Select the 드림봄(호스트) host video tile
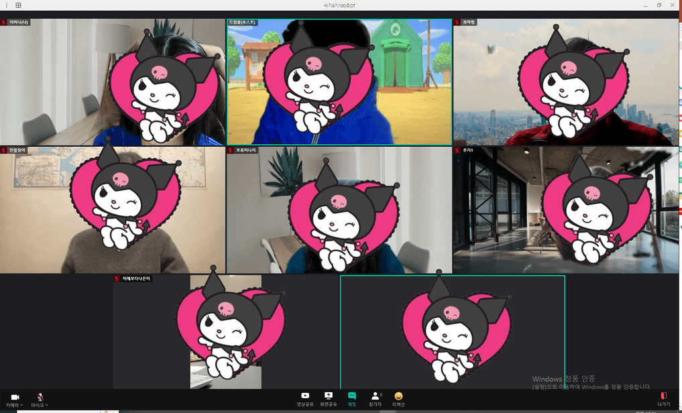 [x=339, y=82]
